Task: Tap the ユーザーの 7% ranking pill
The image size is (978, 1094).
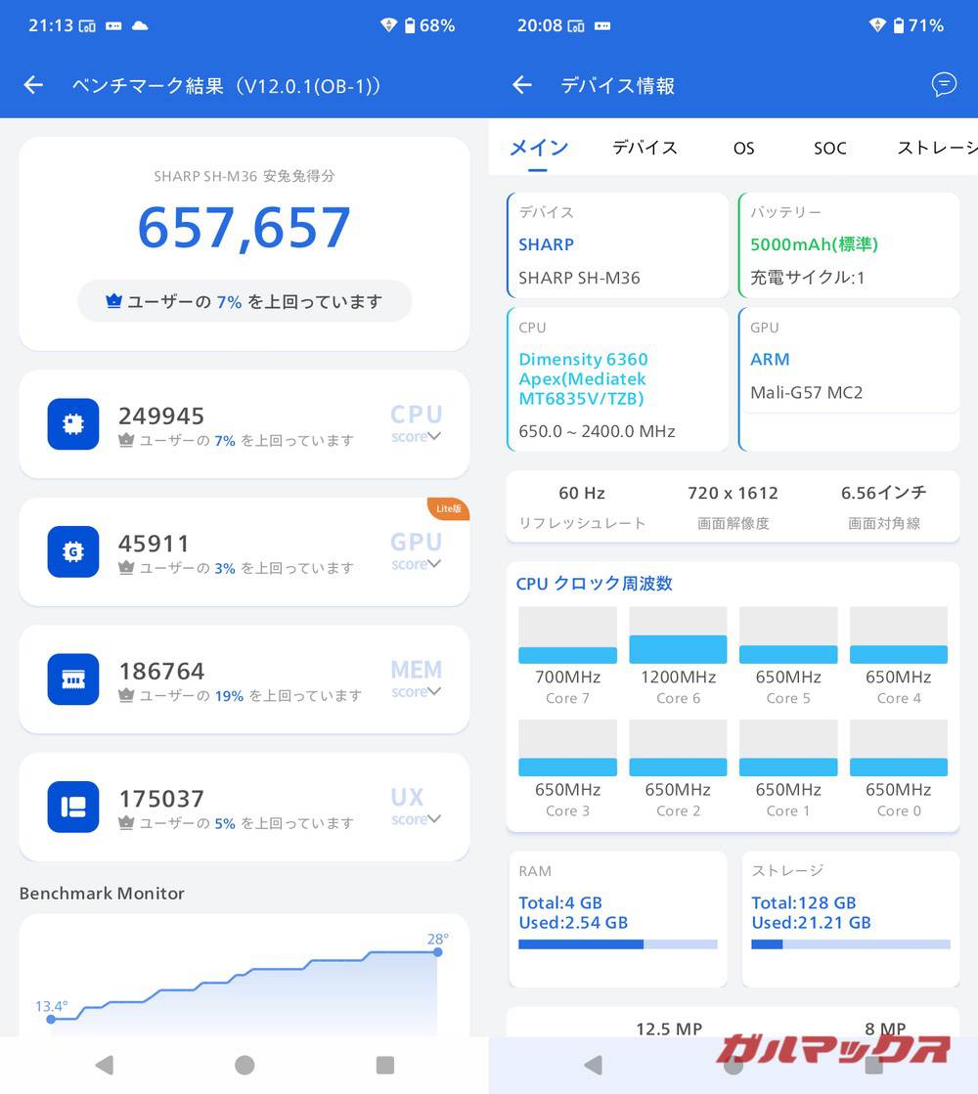Action: [244, 301]
